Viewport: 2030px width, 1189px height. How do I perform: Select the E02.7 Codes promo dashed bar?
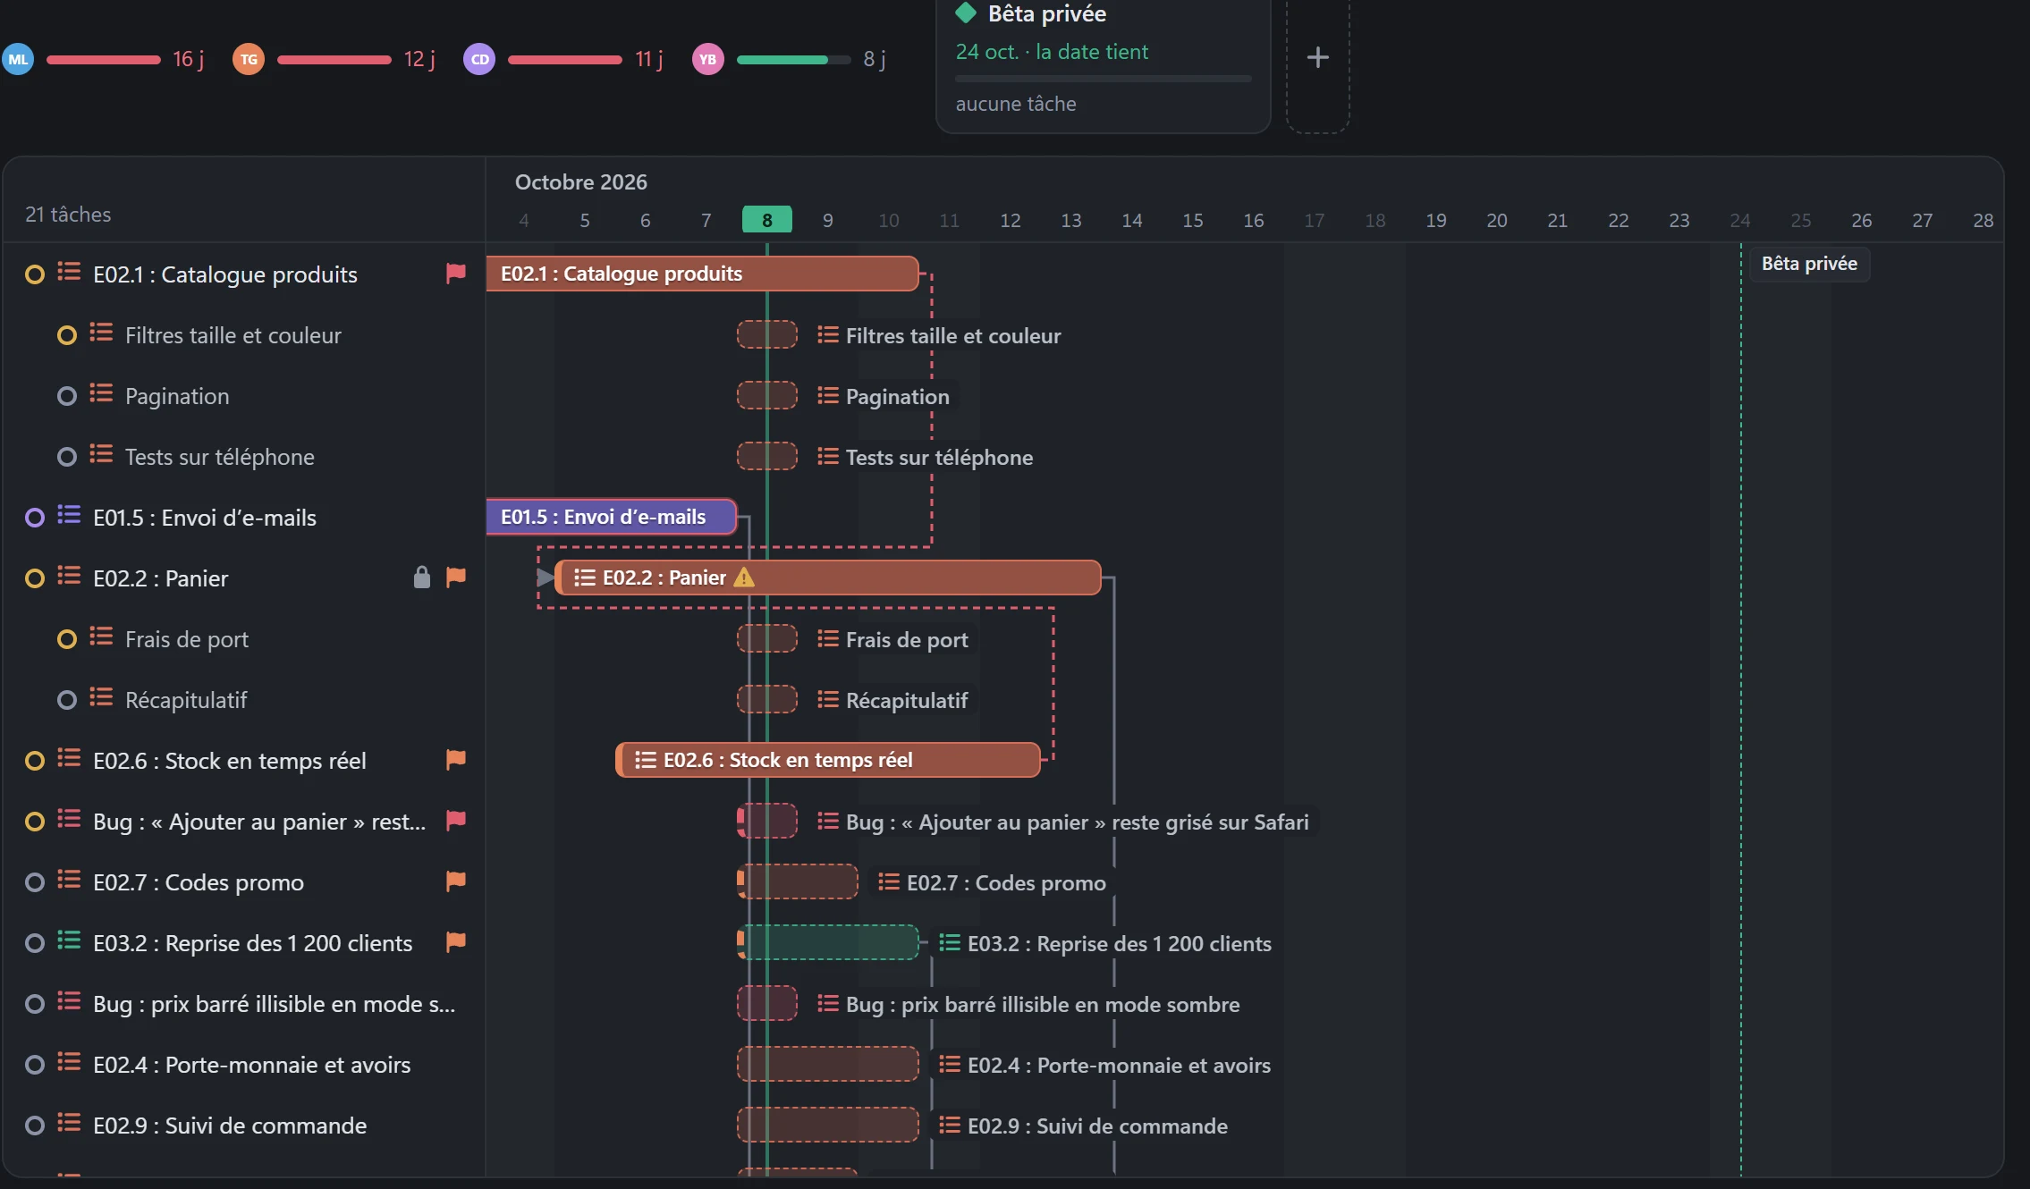(798, 881)
